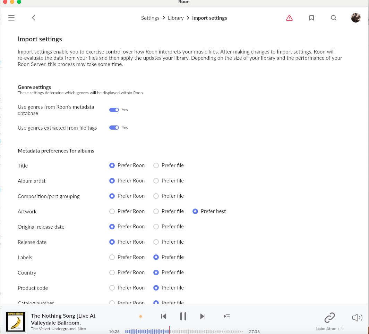Viewport: 369px width, 334px height.
Task: Select Prefer file for Title
Action: coord(156,165)
